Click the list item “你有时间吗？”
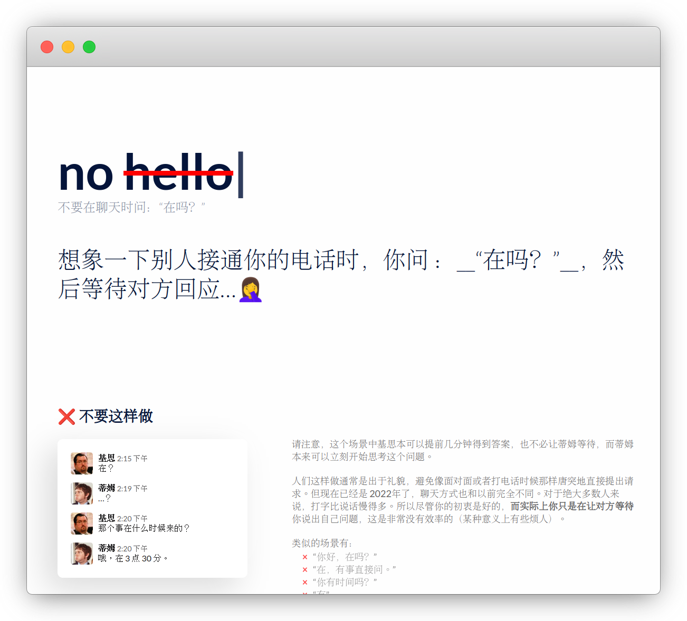The width and height of the screenshot is (687, 621). click(x=345, y=583)
